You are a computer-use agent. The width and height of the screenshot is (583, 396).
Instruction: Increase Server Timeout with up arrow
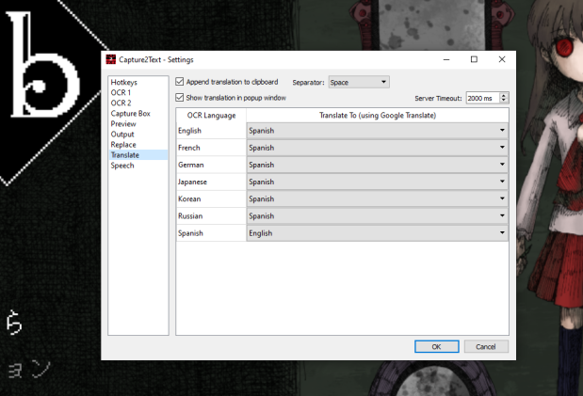tap(504, 94)
